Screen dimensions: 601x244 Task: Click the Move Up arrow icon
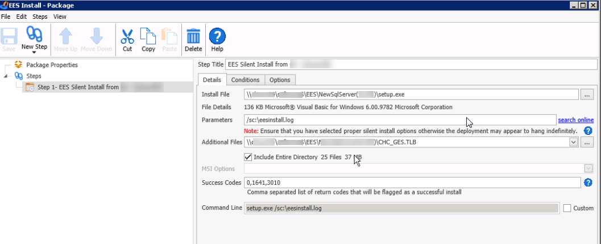pos(65,36)
